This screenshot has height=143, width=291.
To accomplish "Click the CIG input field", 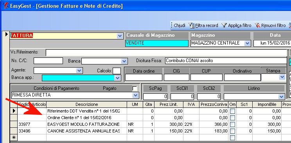I will (176, 77).
